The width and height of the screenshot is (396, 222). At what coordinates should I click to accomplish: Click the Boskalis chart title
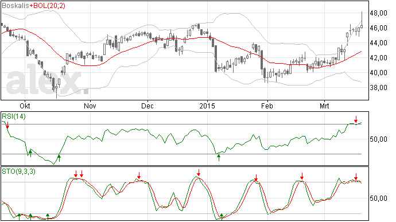(x=15, y=6)
